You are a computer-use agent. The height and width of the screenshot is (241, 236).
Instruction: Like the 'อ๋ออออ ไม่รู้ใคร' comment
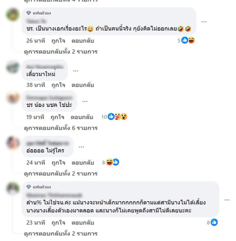pyautogui.click(x=58, y=163)
